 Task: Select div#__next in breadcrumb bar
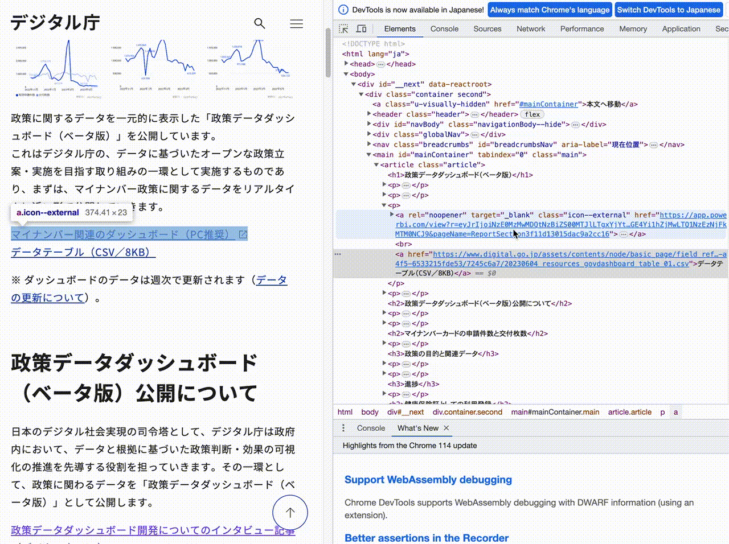[x=406, y=412]
